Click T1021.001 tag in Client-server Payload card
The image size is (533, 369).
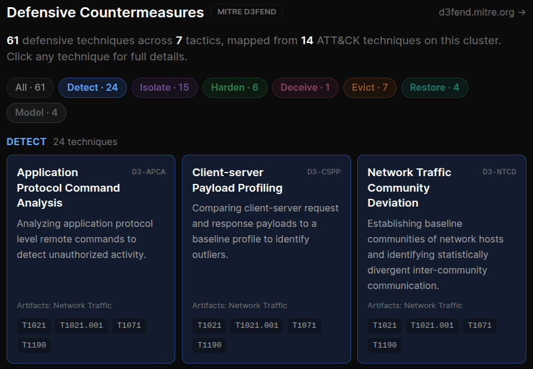tap(257, 325)
